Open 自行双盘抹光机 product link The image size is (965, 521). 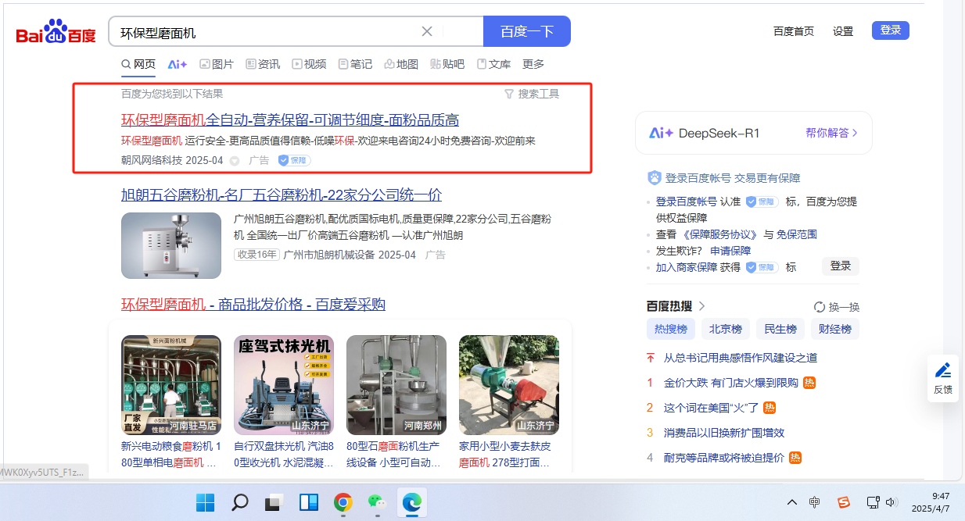click(284, 455)
